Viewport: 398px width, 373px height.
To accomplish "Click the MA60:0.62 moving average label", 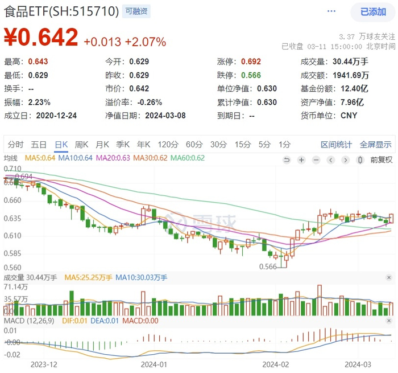I will (x=188, y=158).
